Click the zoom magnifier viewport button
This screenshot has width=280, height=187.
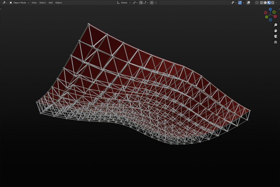click(x=276, y=25)
